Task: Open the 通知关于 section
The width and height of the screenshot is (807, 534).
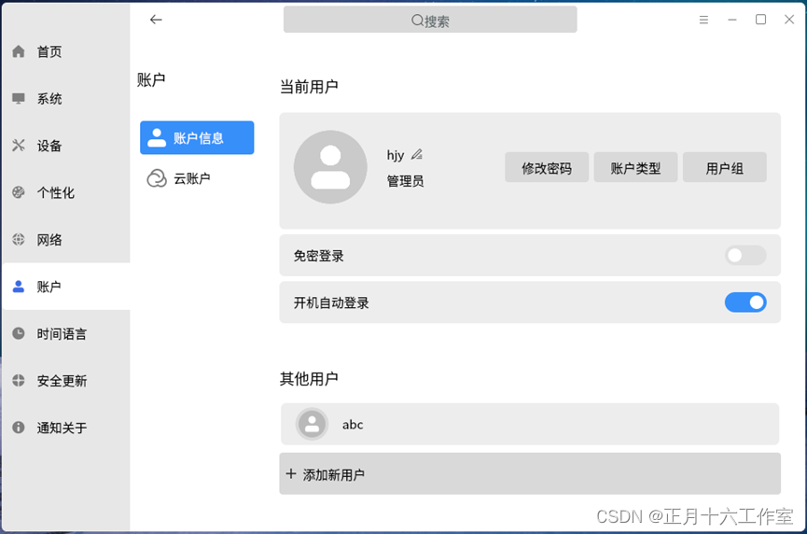Action: (x=66, y=428)
